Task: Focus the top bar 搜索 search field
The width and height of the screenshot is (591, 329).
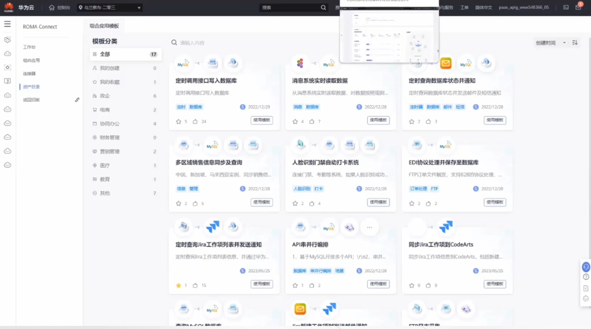Action: (x=290, y=7)
